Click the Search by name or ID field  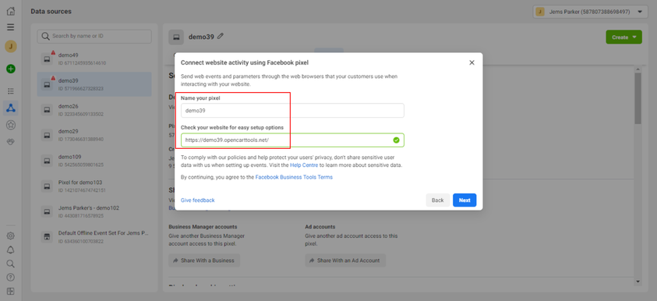coord(94,36)
